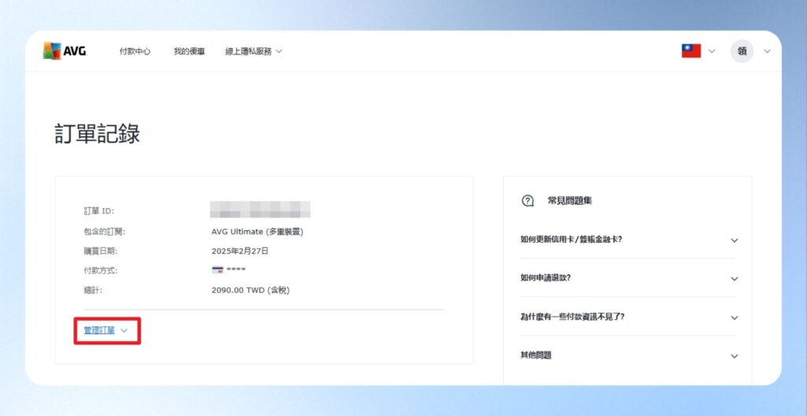Click the Taiwan flag region icon
This screenshot has height=416, width=807.
[691, 51]
